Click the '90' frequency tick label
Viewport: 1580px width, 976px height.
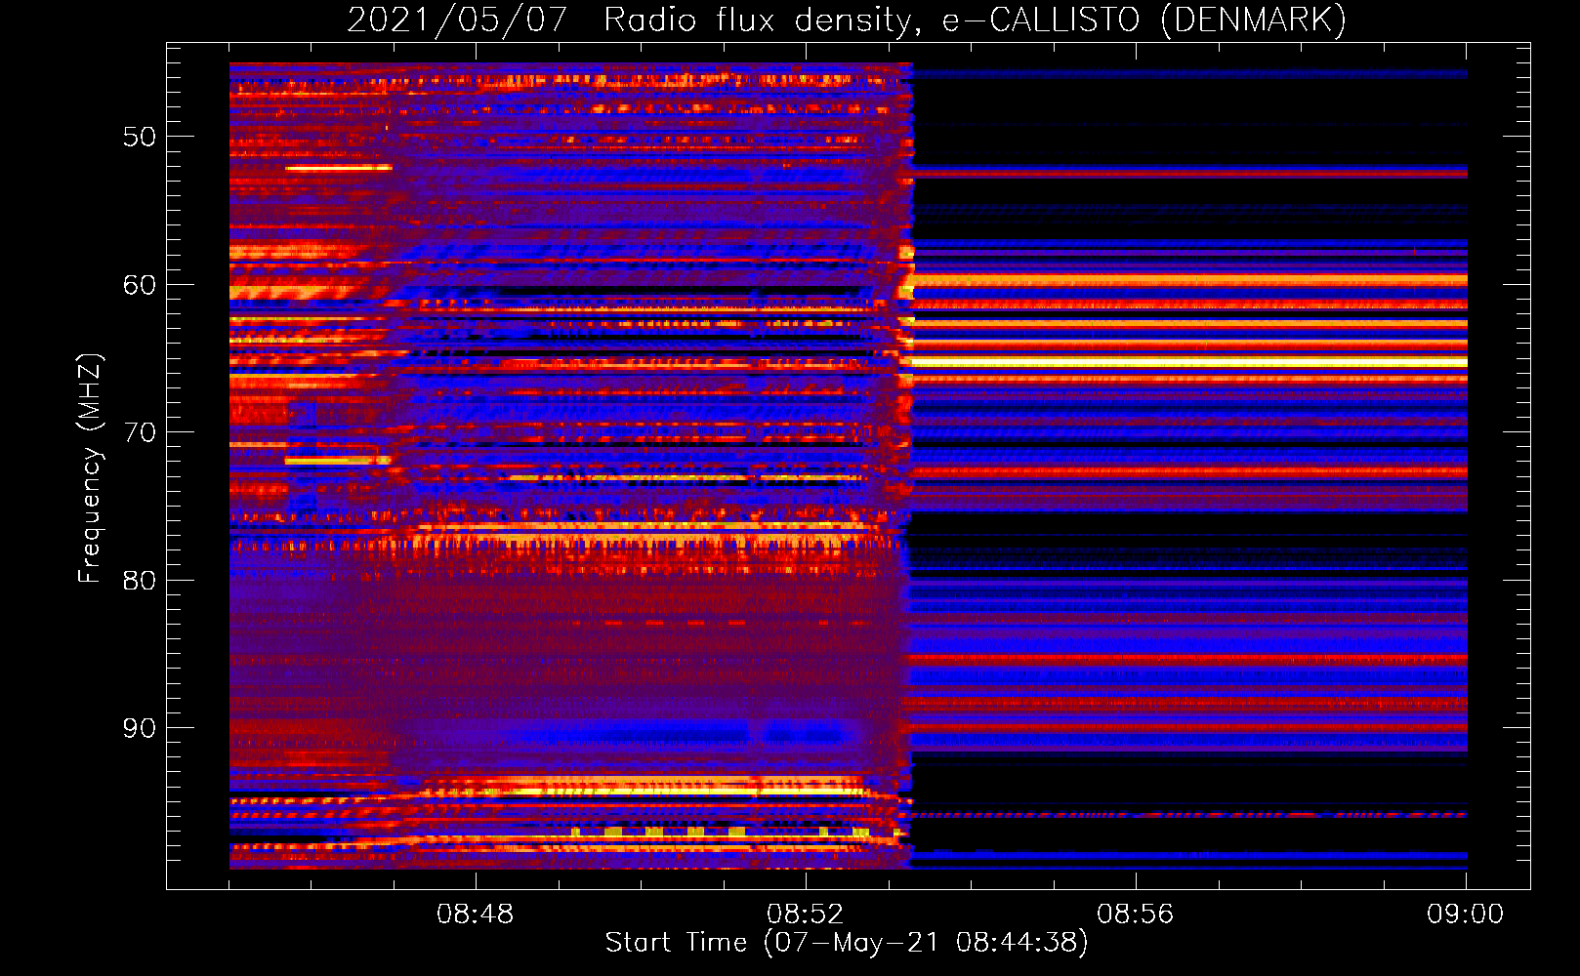point(140,728)
